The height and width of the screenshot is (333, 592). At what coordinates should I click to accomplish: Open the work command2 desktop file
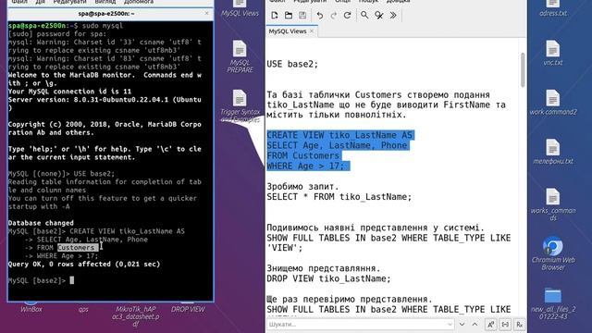(553, 102)
